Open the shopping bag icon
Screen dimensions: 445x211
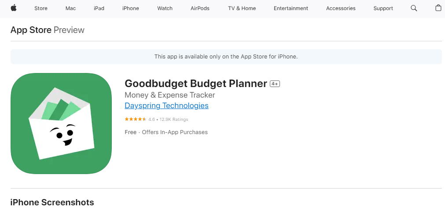click(x=438, y=8)
